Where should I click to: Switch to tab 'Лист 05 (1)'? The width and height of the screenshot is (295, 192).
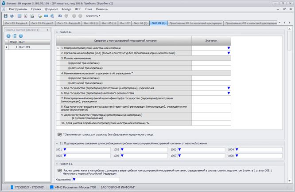click(x=109, y=23)
